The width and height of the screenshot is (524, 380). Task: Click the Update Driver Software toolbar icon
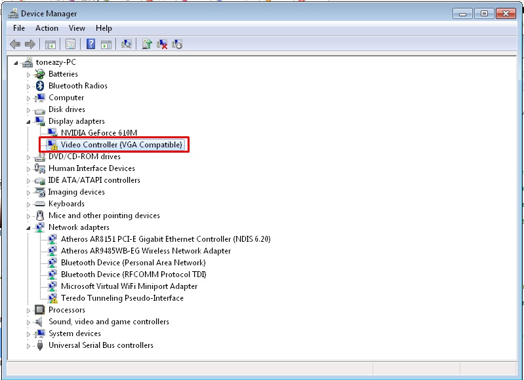pyautogui.click(x=147, y=44)
